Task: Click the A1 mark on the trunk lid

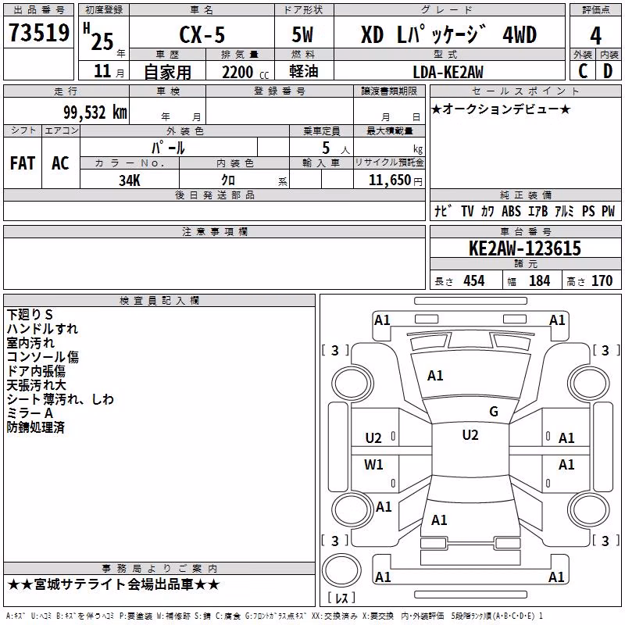Action: point(439,520)
